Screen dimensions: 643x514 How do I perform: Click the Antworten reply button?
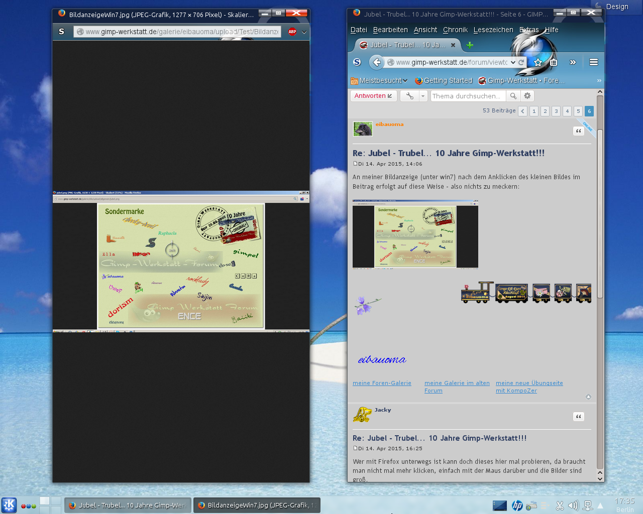374,96
